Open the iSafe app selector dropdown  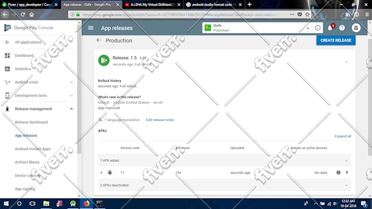click(x=307, y=28)
